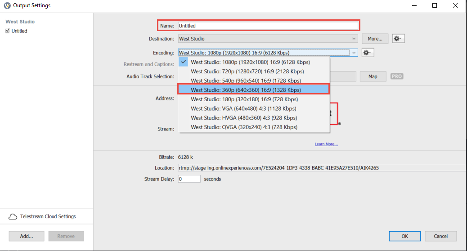Open the destination gear settings icon

point(398,39)
